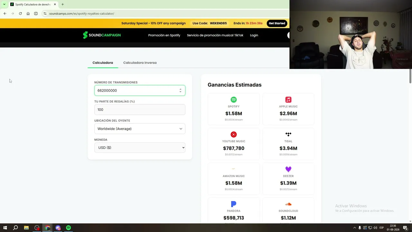Click the Login link
The height and width of the screenshot is (232, 412).
[x=254, y=35]
